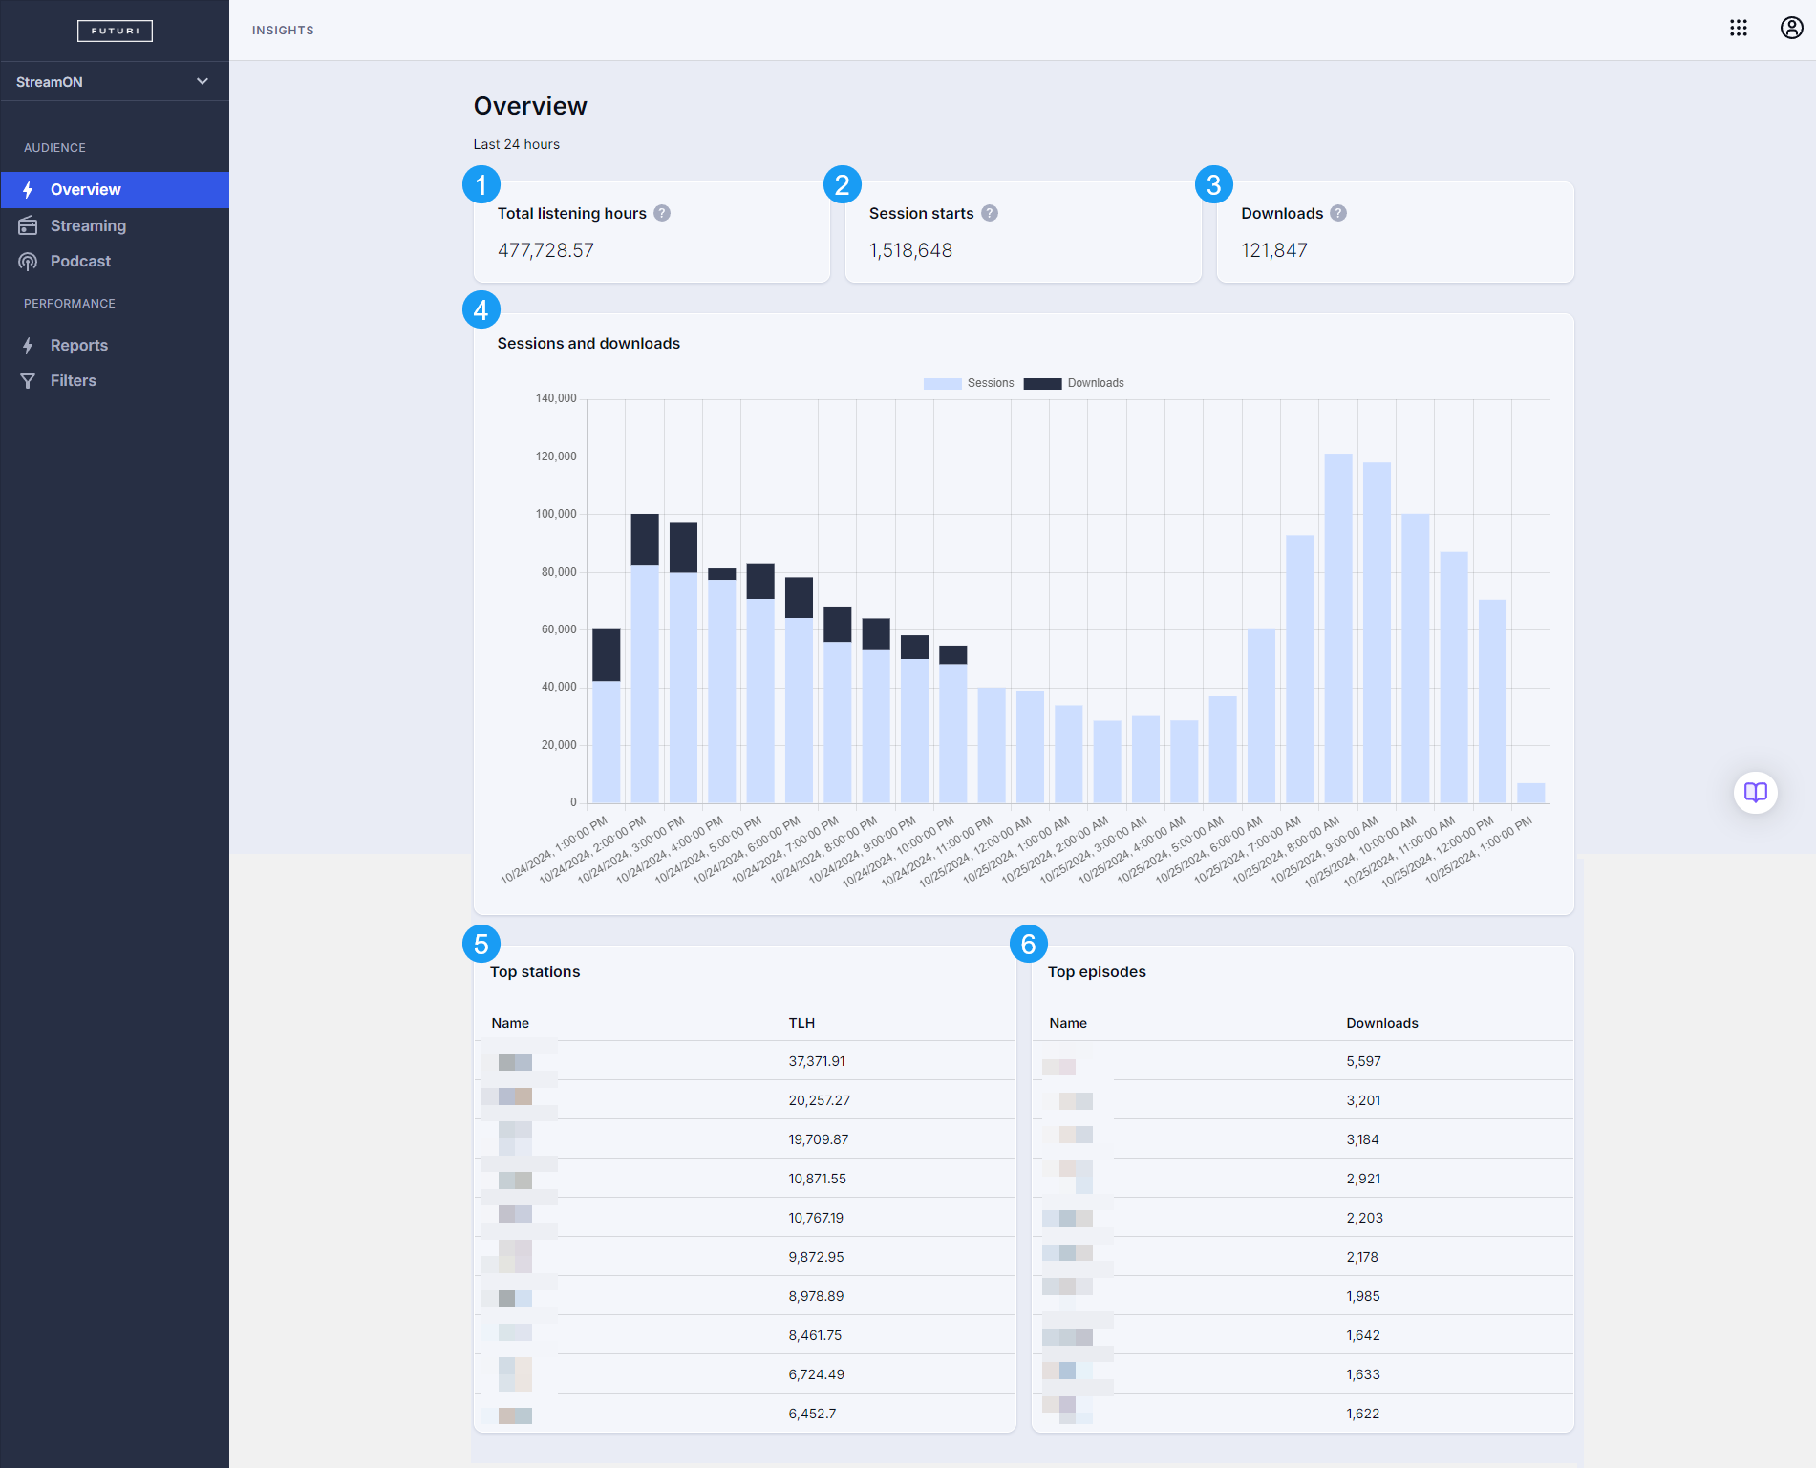Open the user account profile icon

pyautogui.click(x=1791, y=28)
